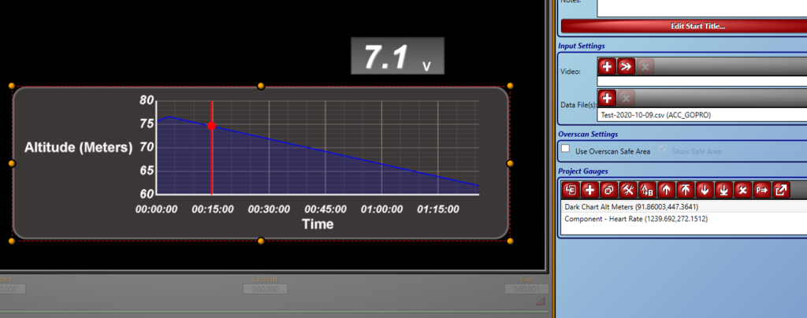
Task: Click the duplicate gauge icon in Project Gauges
Action: coord(608,190)
